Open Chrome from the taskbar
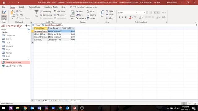This screenshot has height=111, width=198. pyautogui.click(x=25, y=108)
